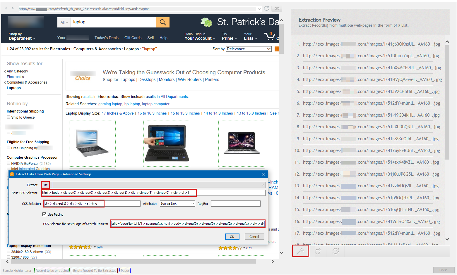Expand the Your Lists menu
Image resolution: width=457 pixels, height=275 pixels.
click(250, 37)
